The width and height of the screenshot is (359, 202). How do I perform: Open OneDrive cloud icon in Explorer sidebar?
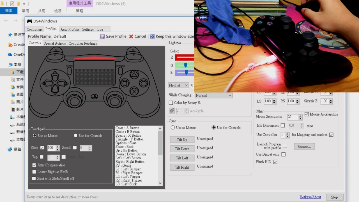tap(10, 54)
